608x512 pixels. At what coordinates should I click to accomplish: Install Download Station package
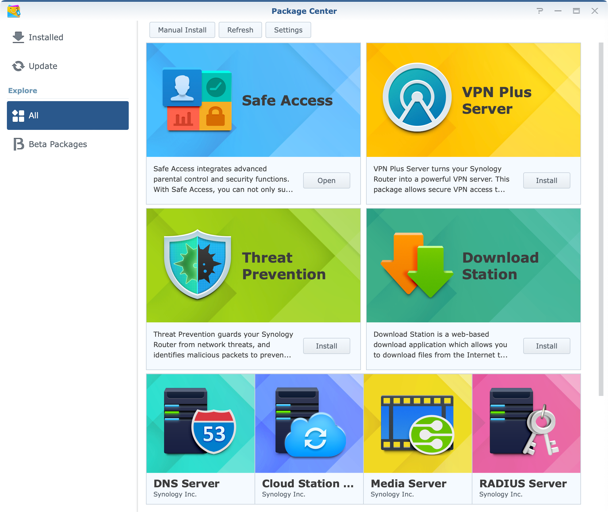tap(547, 346)
